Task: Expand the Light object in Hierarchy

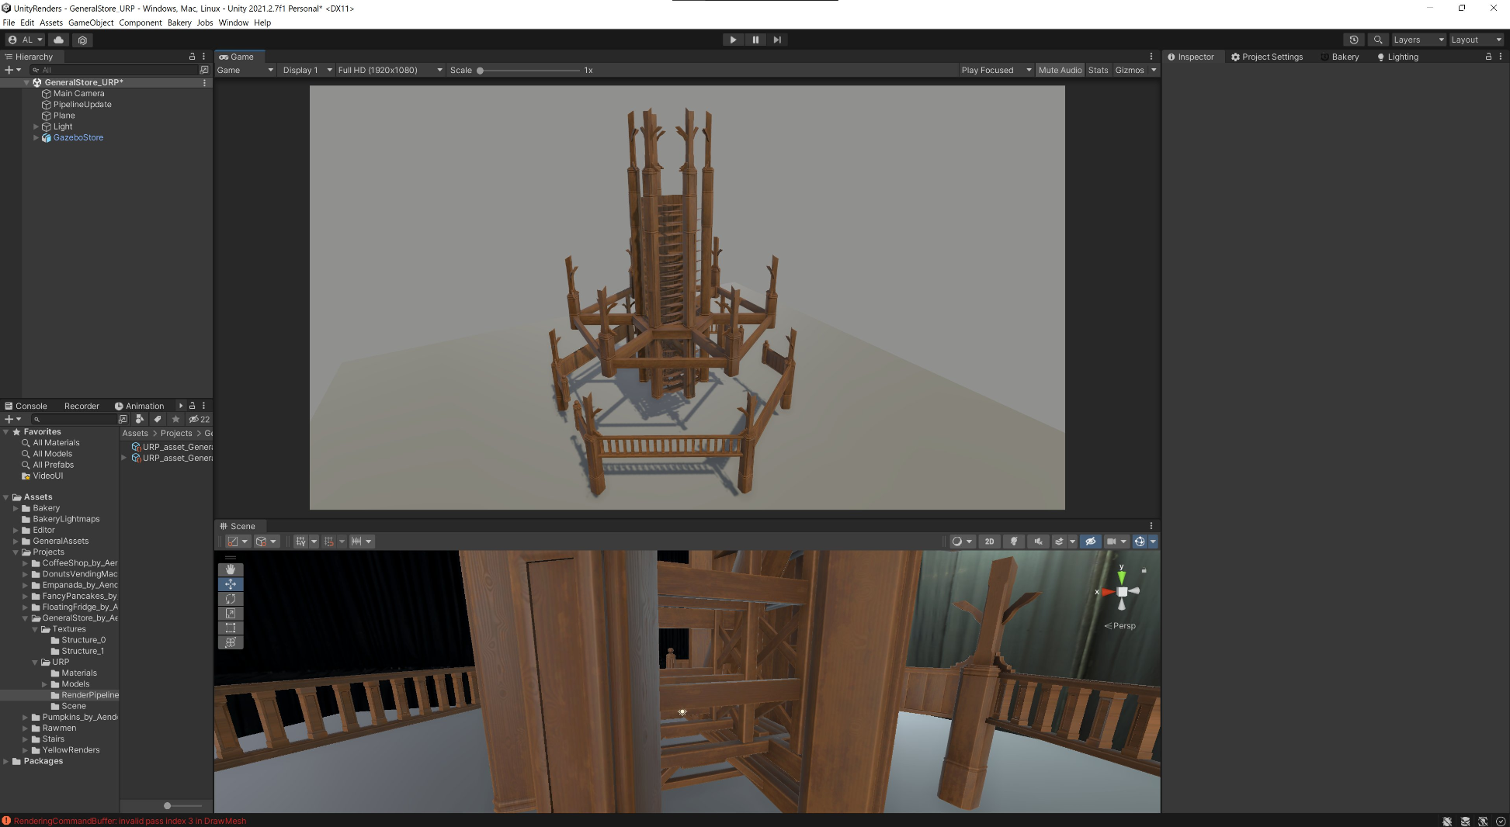Action: tap(36, 126)
